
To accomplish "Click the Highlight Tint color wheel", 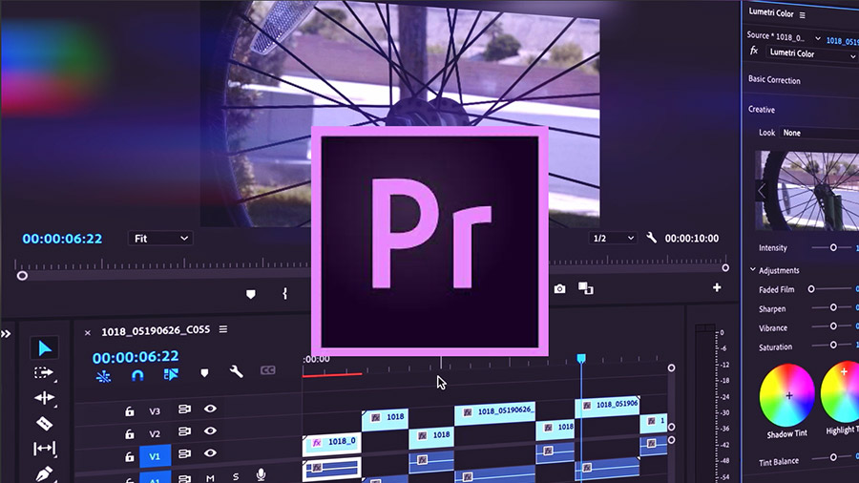I will click(840, 391).
